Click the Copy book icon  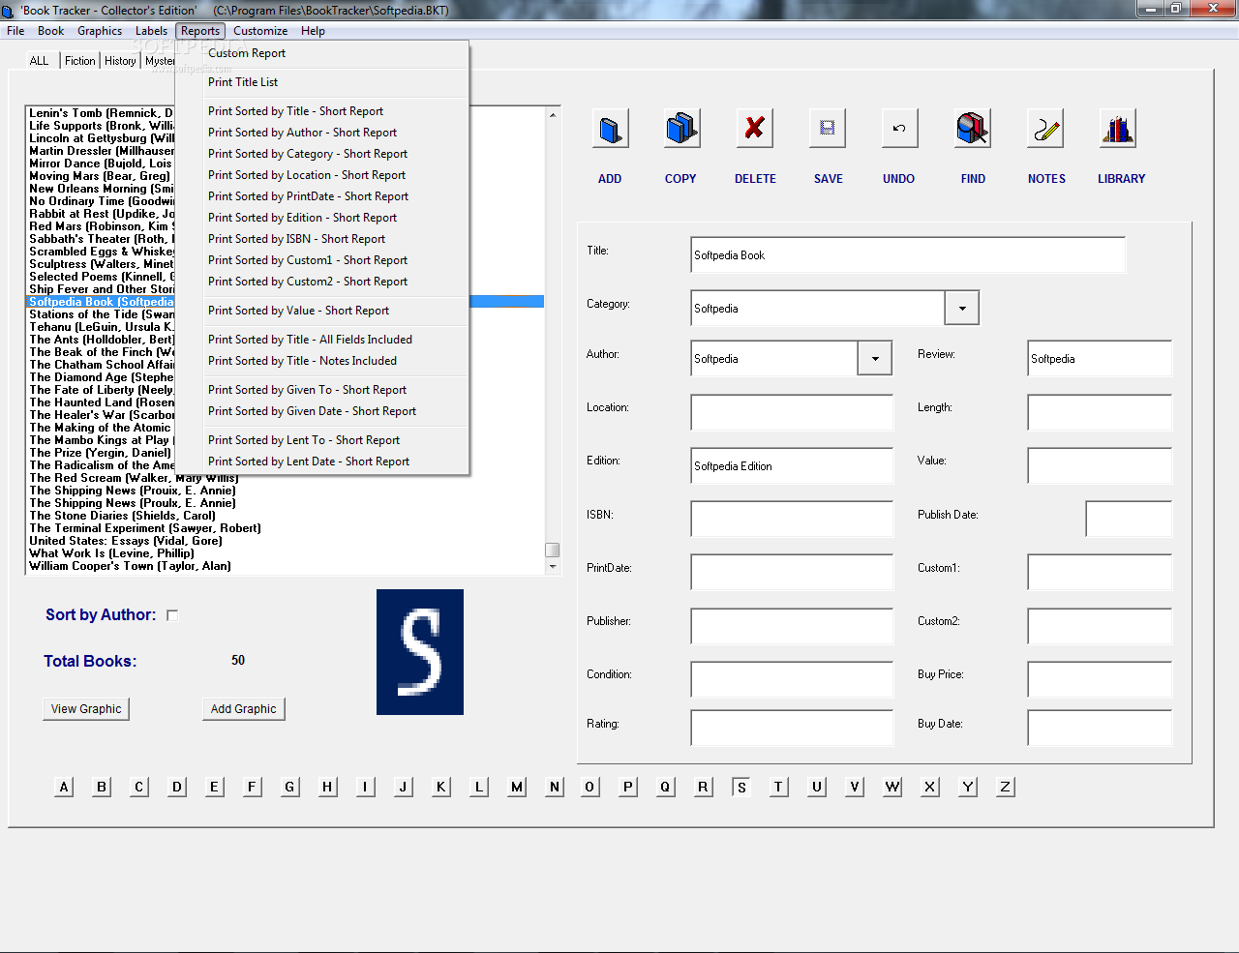point(682,129)
